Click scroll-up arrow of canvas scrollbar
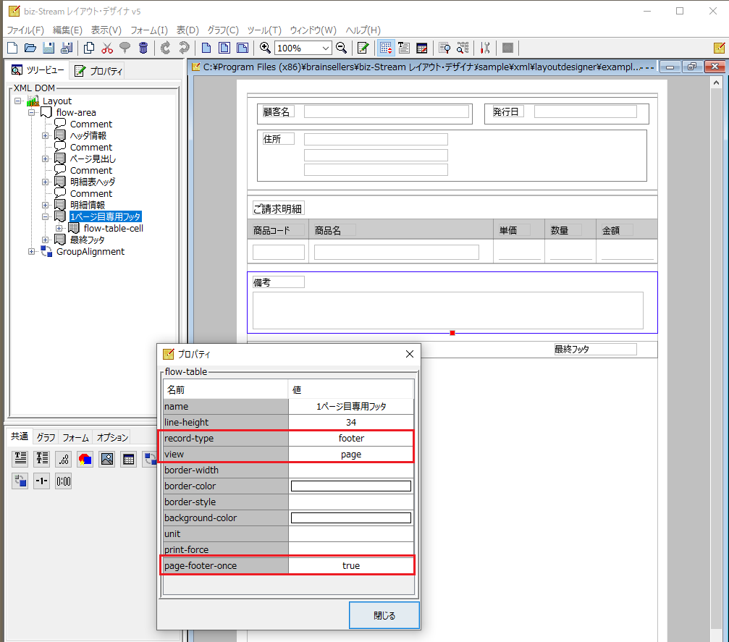The width and height of the screenshot is (729, 642). 716,83
